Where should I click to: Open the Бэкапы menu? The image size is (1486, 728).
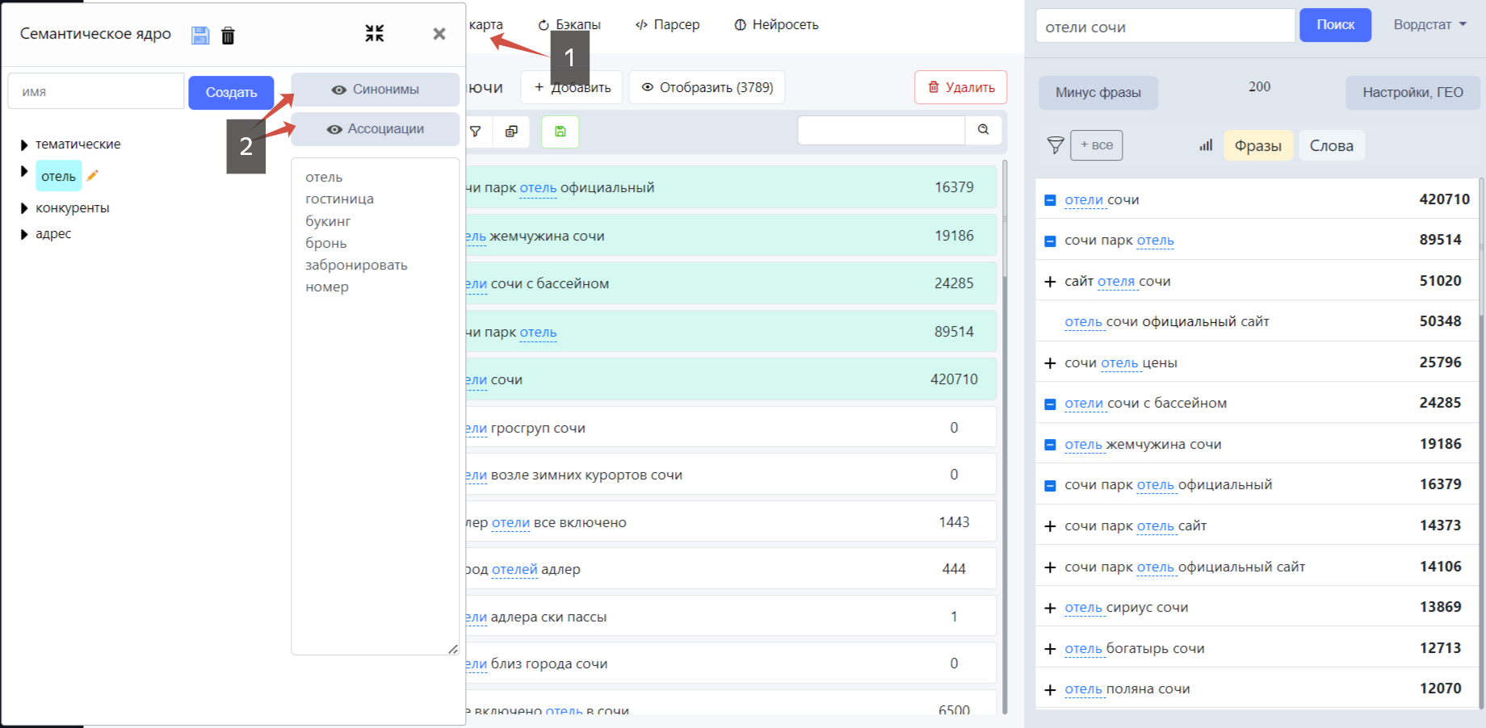point(569,25)
